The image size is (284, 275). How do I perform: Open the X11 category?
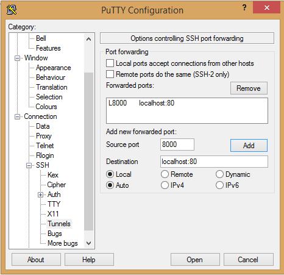click(53, 214)
